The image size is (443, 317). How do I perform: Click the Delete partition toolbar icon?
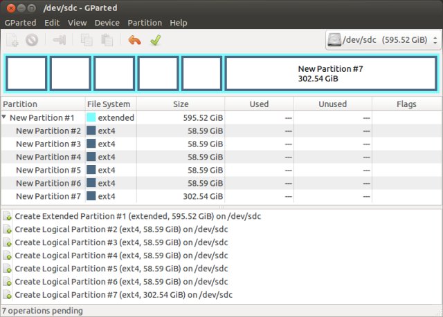pos(32,40)
